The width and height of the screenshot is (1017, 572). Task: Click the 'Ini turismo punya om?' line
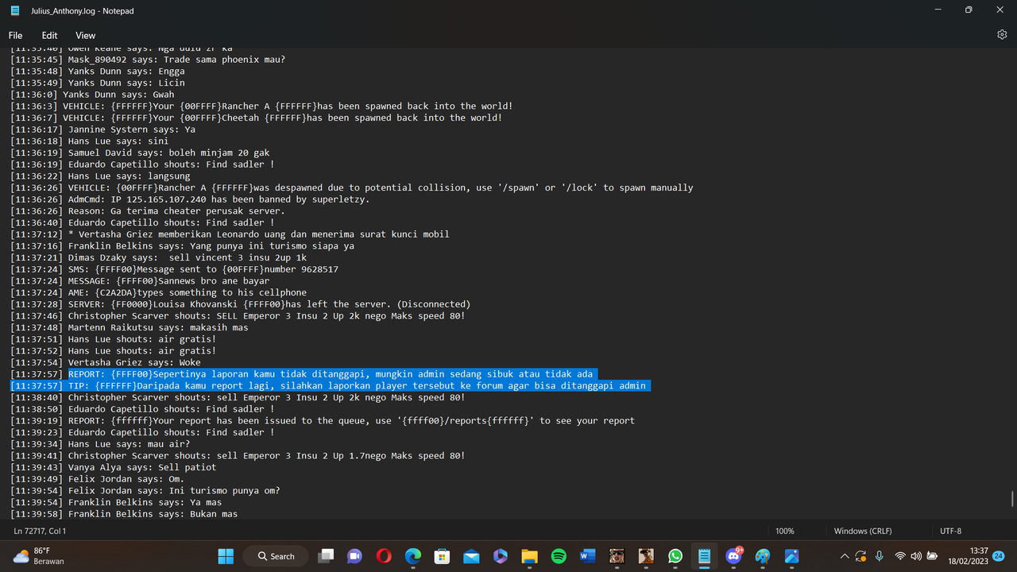pyautogui.click(x=145, y=491)
